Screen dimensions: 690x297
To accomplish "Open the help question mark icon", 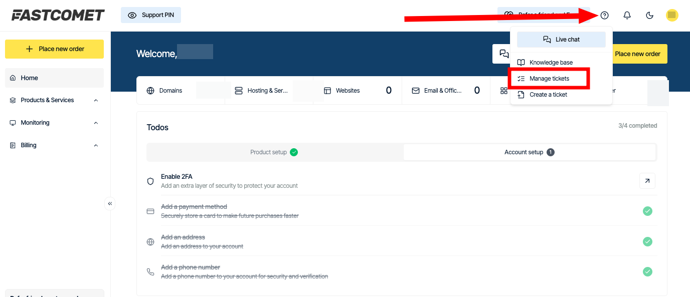I will (x=604, y=15).
